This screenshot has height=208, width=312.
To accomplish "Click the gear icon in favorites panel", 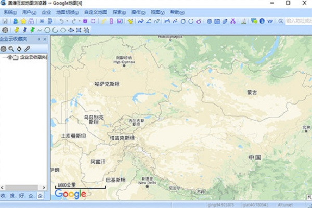I will pyautogui.click(x=4, y=48).
